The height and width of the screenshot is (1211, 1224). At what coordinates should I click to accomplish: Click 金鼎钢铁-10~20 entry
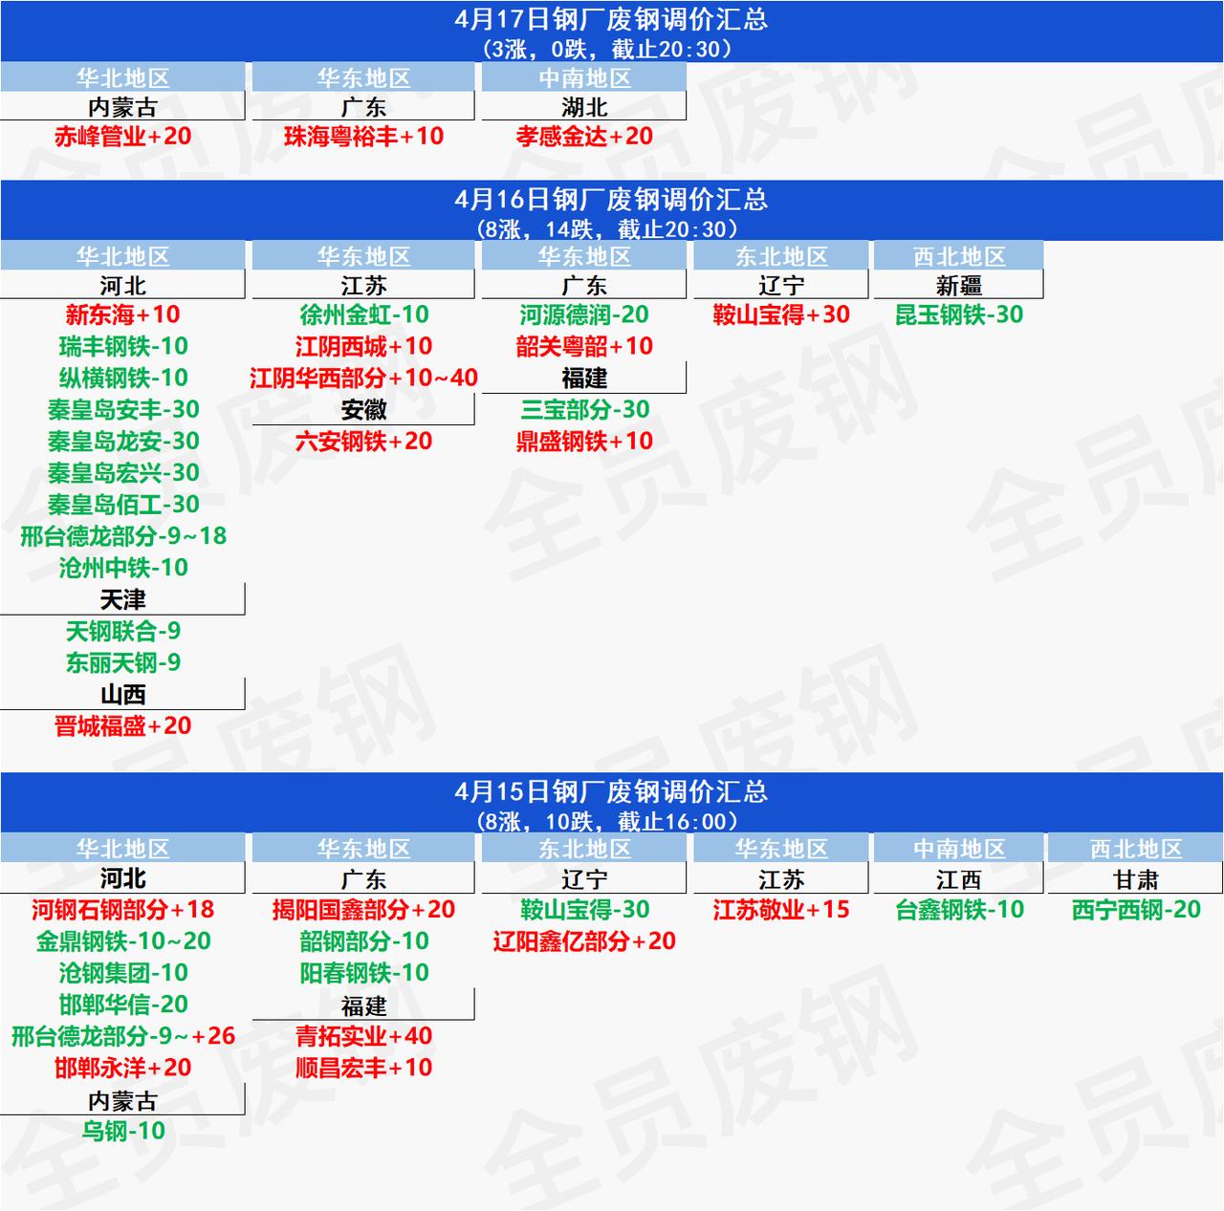pos(122,941)
